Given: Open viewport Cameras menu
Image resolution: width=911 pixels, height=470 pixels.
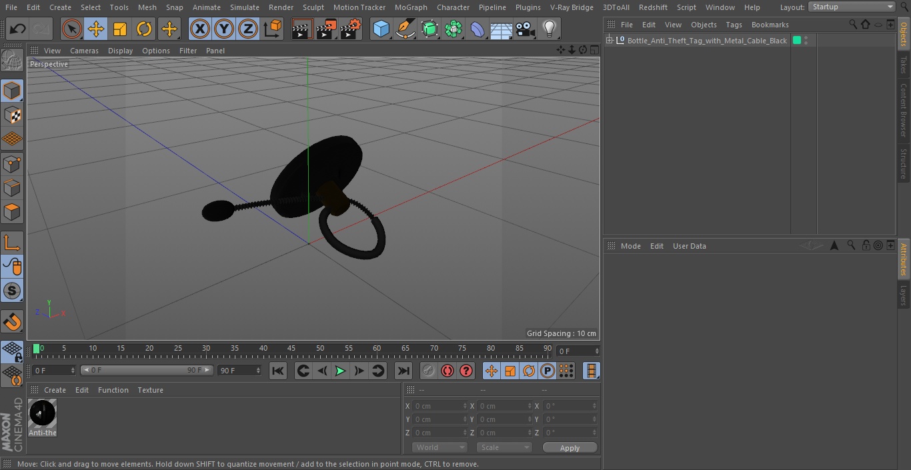Looking at the screenshot, I should (x=84, y=51).
